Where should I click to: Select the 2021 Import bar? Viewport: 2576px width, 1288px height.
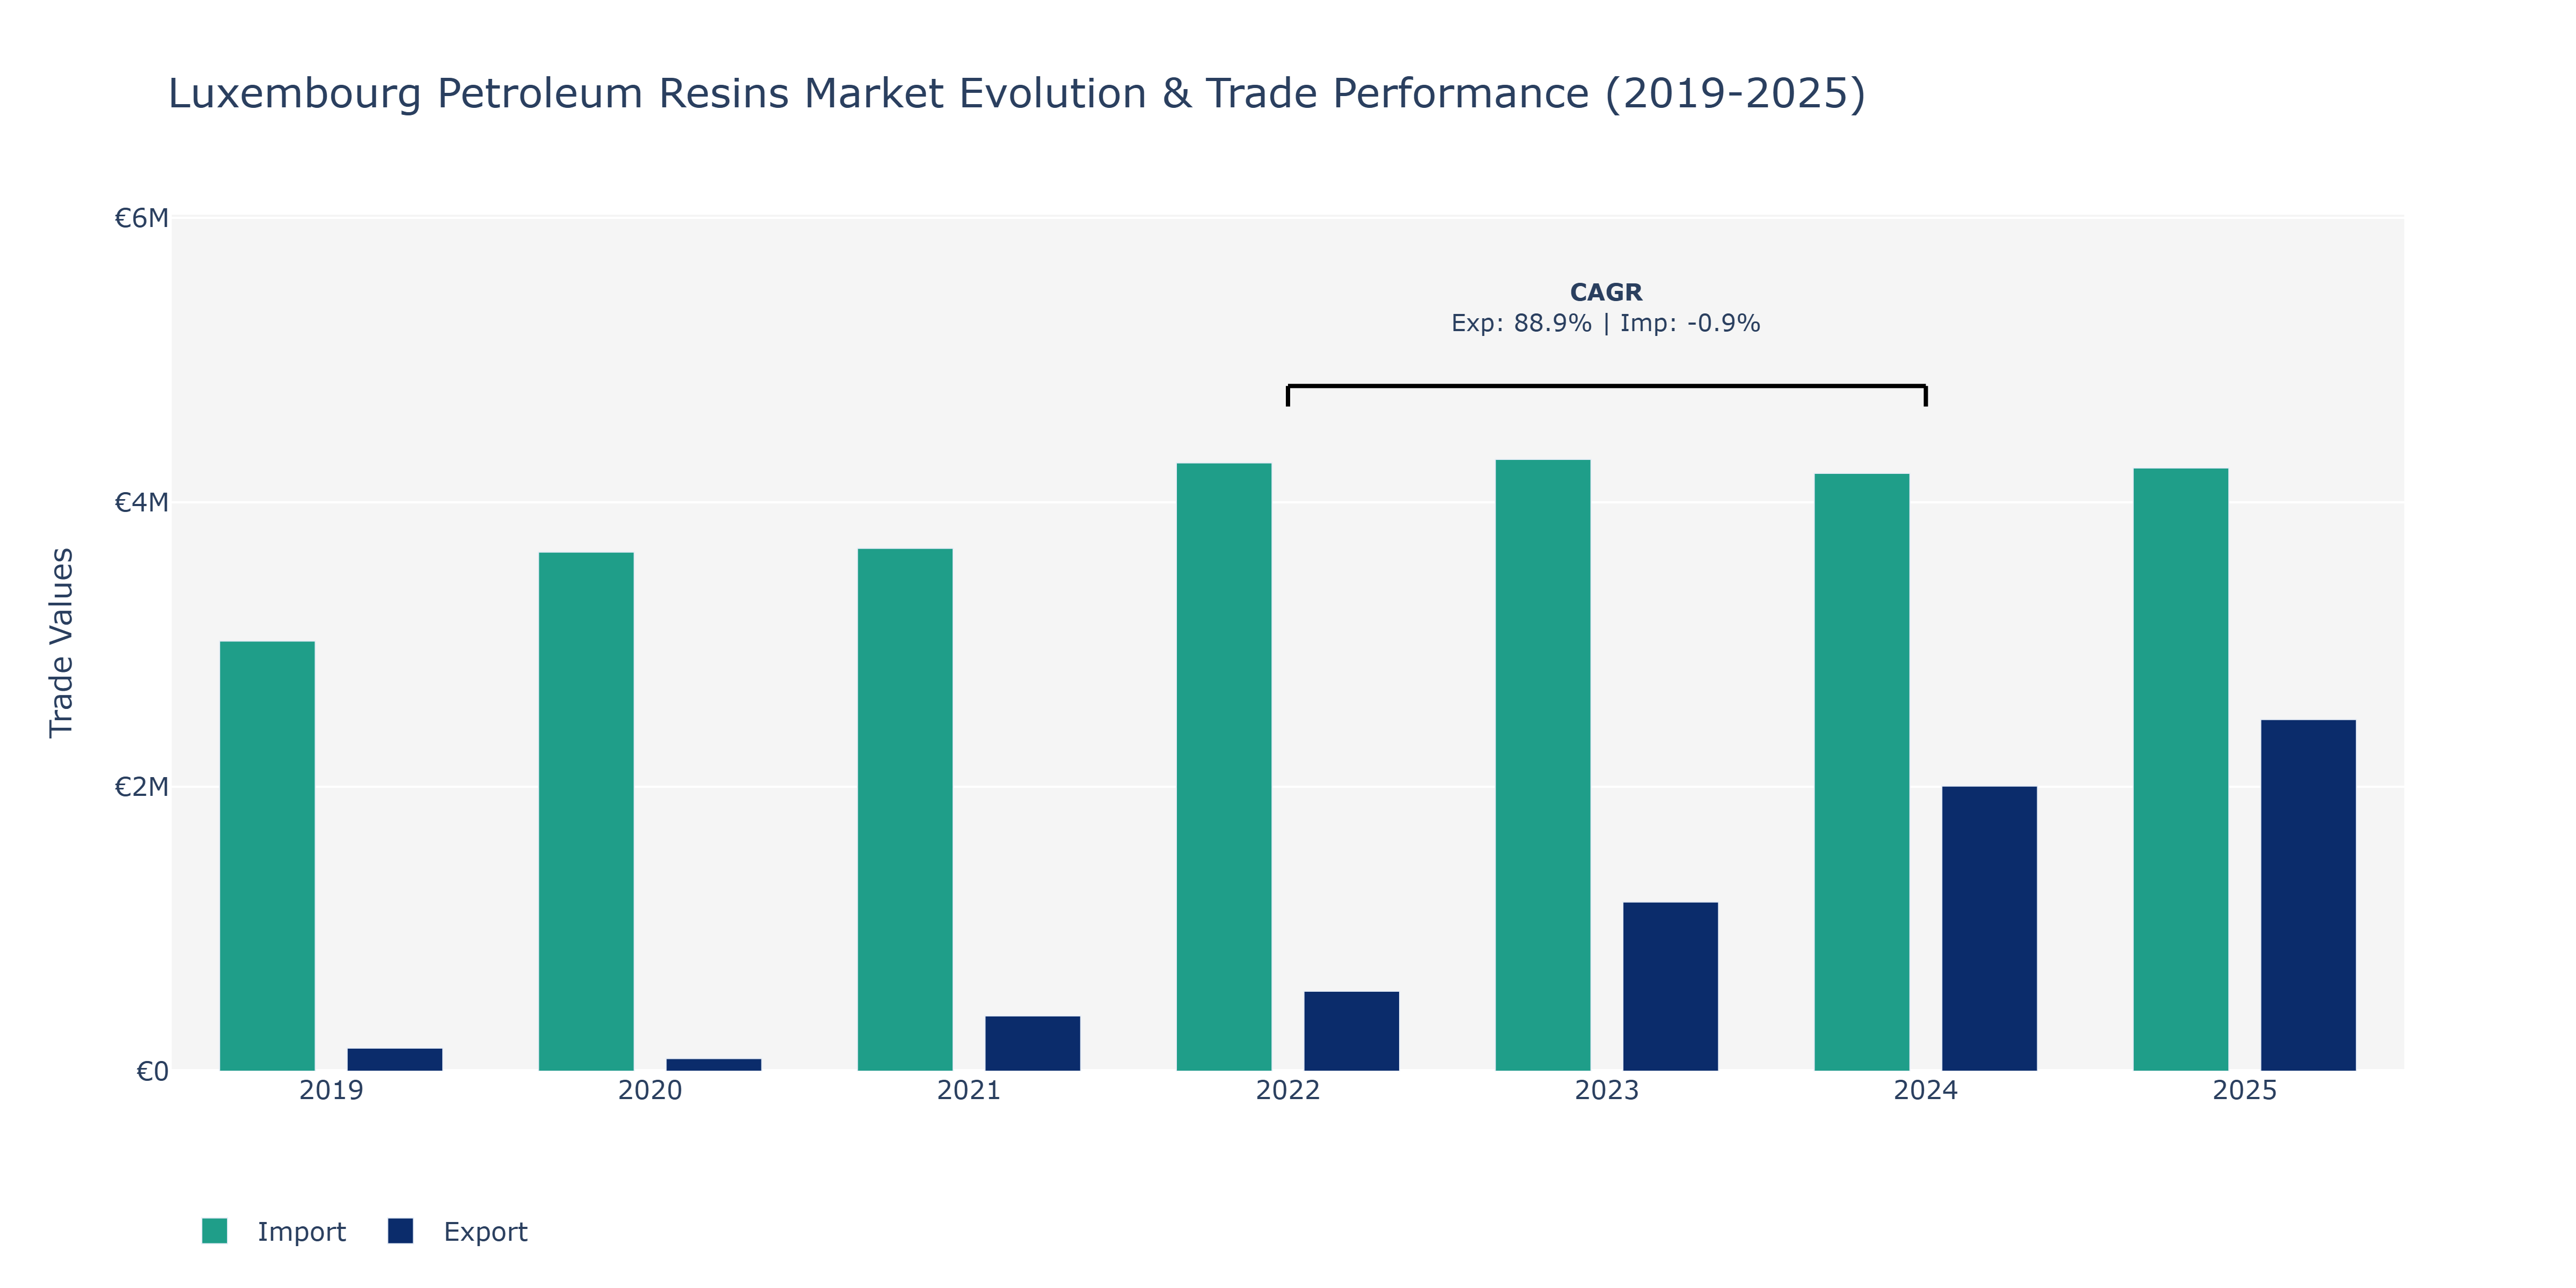click(905, 809)
